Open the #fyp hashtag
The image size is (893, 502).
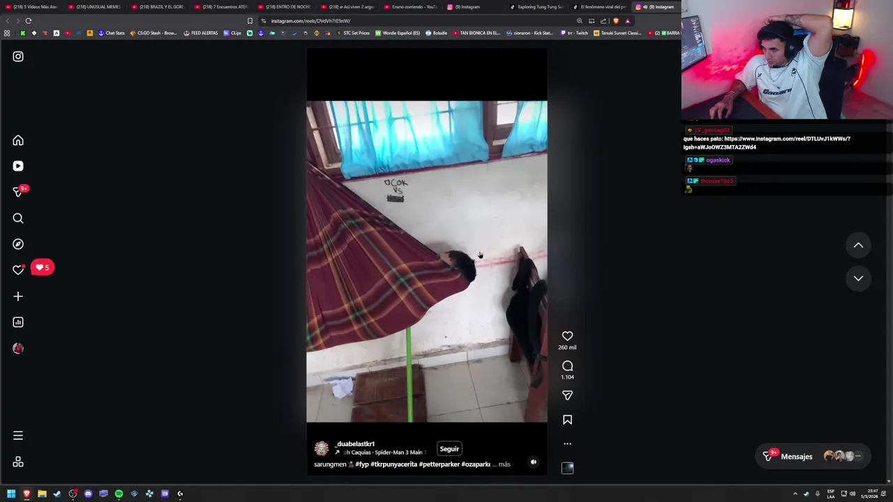[x=361, y=464]
